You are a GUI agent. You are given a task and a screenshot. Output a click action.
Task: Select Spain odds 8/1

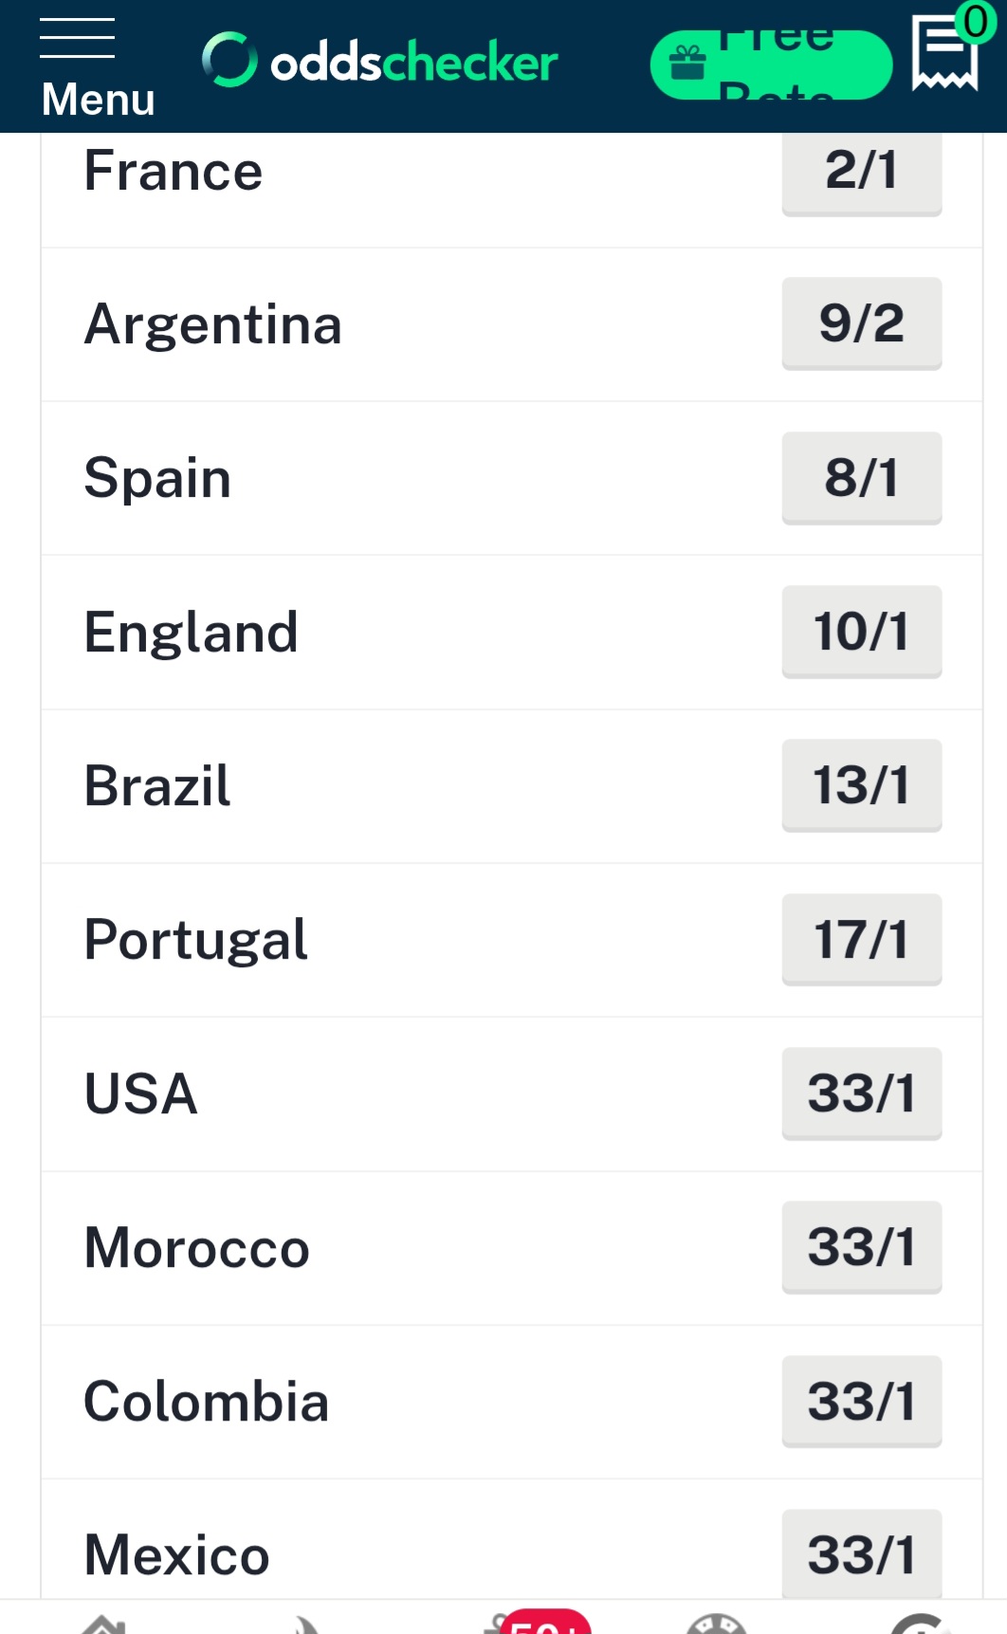pos(861,478)
